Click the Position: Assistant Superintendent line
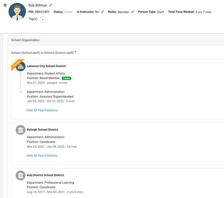224x198 pixels. (x=50, y=97)
